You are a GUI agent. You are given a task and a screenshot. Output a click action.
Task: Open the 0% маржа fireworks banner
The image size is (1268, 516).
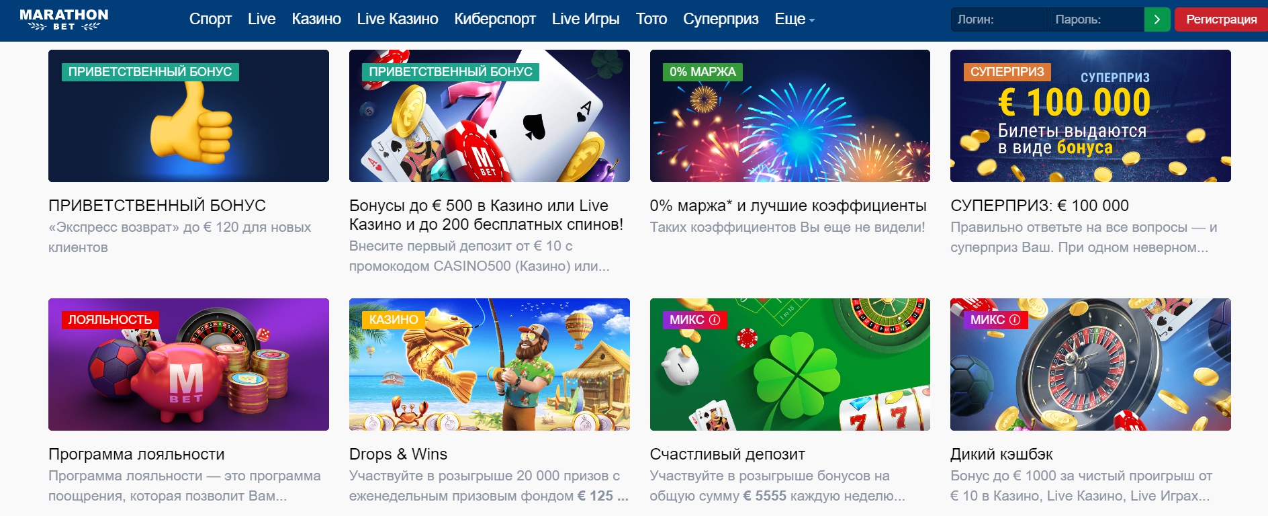pos(790,116)
